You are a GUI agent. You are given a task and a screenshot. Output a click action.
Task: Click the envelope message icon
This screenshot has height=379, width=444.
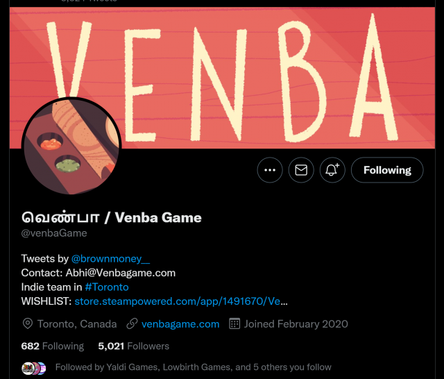(x=301, y=170)
